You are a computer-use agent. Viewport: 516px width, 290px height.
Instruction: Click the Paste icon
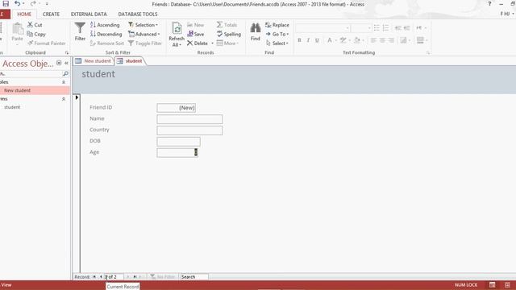(x=18, y=29)
